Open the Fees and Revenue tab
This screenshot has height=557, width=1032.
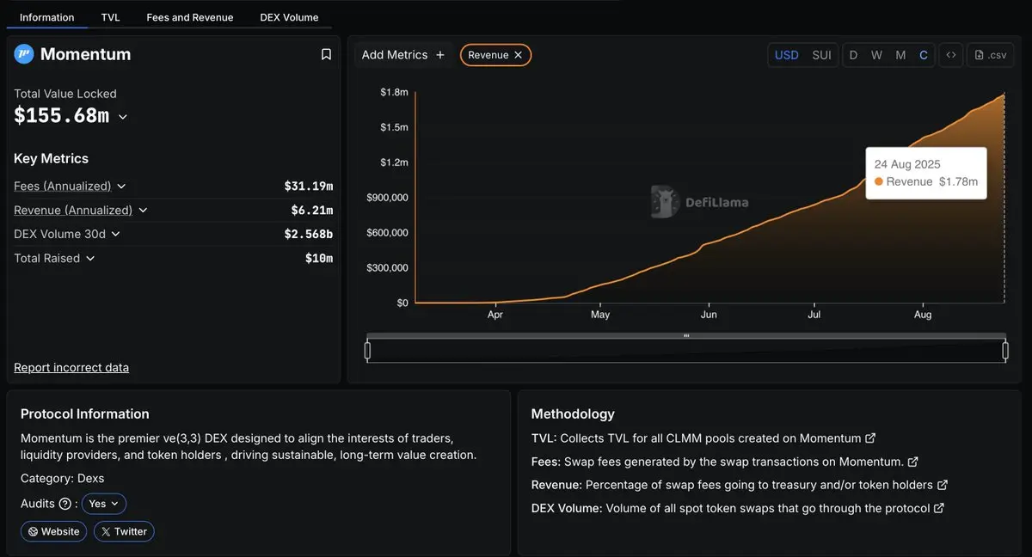tap(190, 17)
